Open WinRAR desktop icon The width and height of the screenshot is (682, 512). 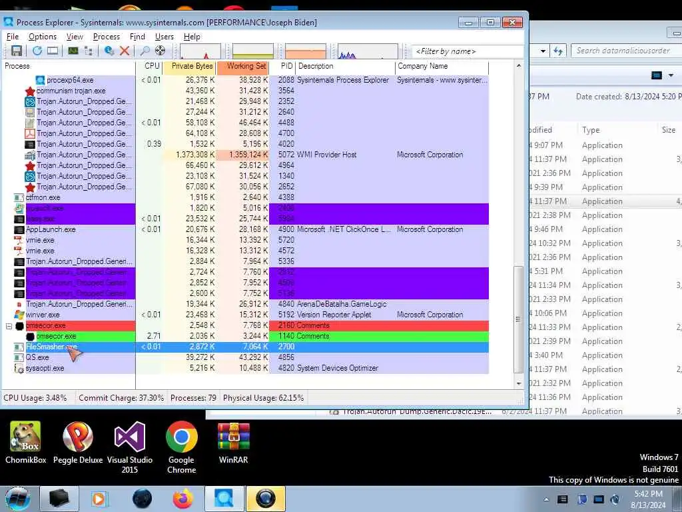tap(234, 443)
